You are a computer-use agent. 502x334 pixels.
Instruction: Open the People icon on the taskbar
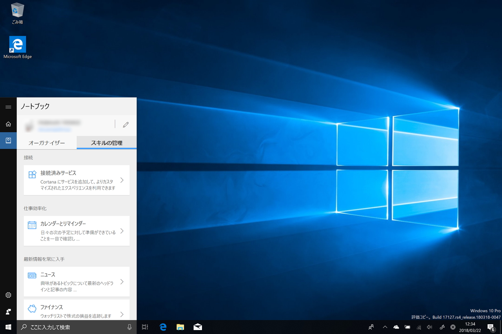371,327
